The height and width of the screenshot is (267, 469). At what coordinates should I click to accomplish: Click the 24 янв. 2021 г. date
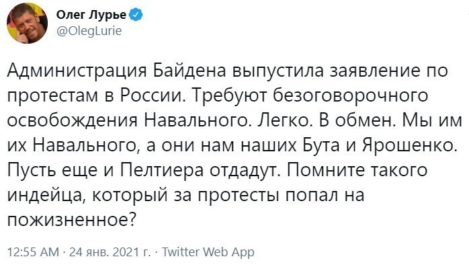point(110,252)
